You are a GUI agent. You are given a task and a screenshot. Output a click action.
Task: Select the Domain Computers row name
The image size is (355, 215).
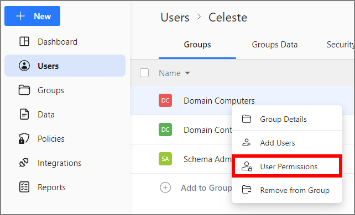pyautogui.click(x=219, y=101)
